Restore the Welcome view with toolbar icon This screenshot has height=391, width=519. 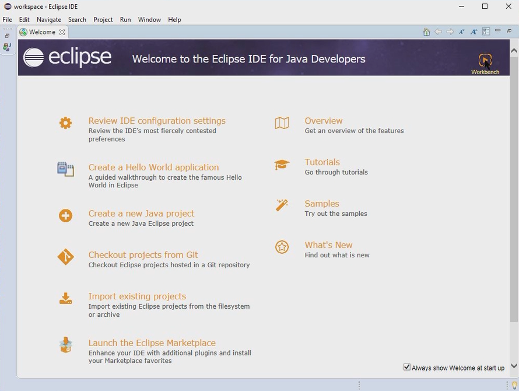tap(509, 31)
